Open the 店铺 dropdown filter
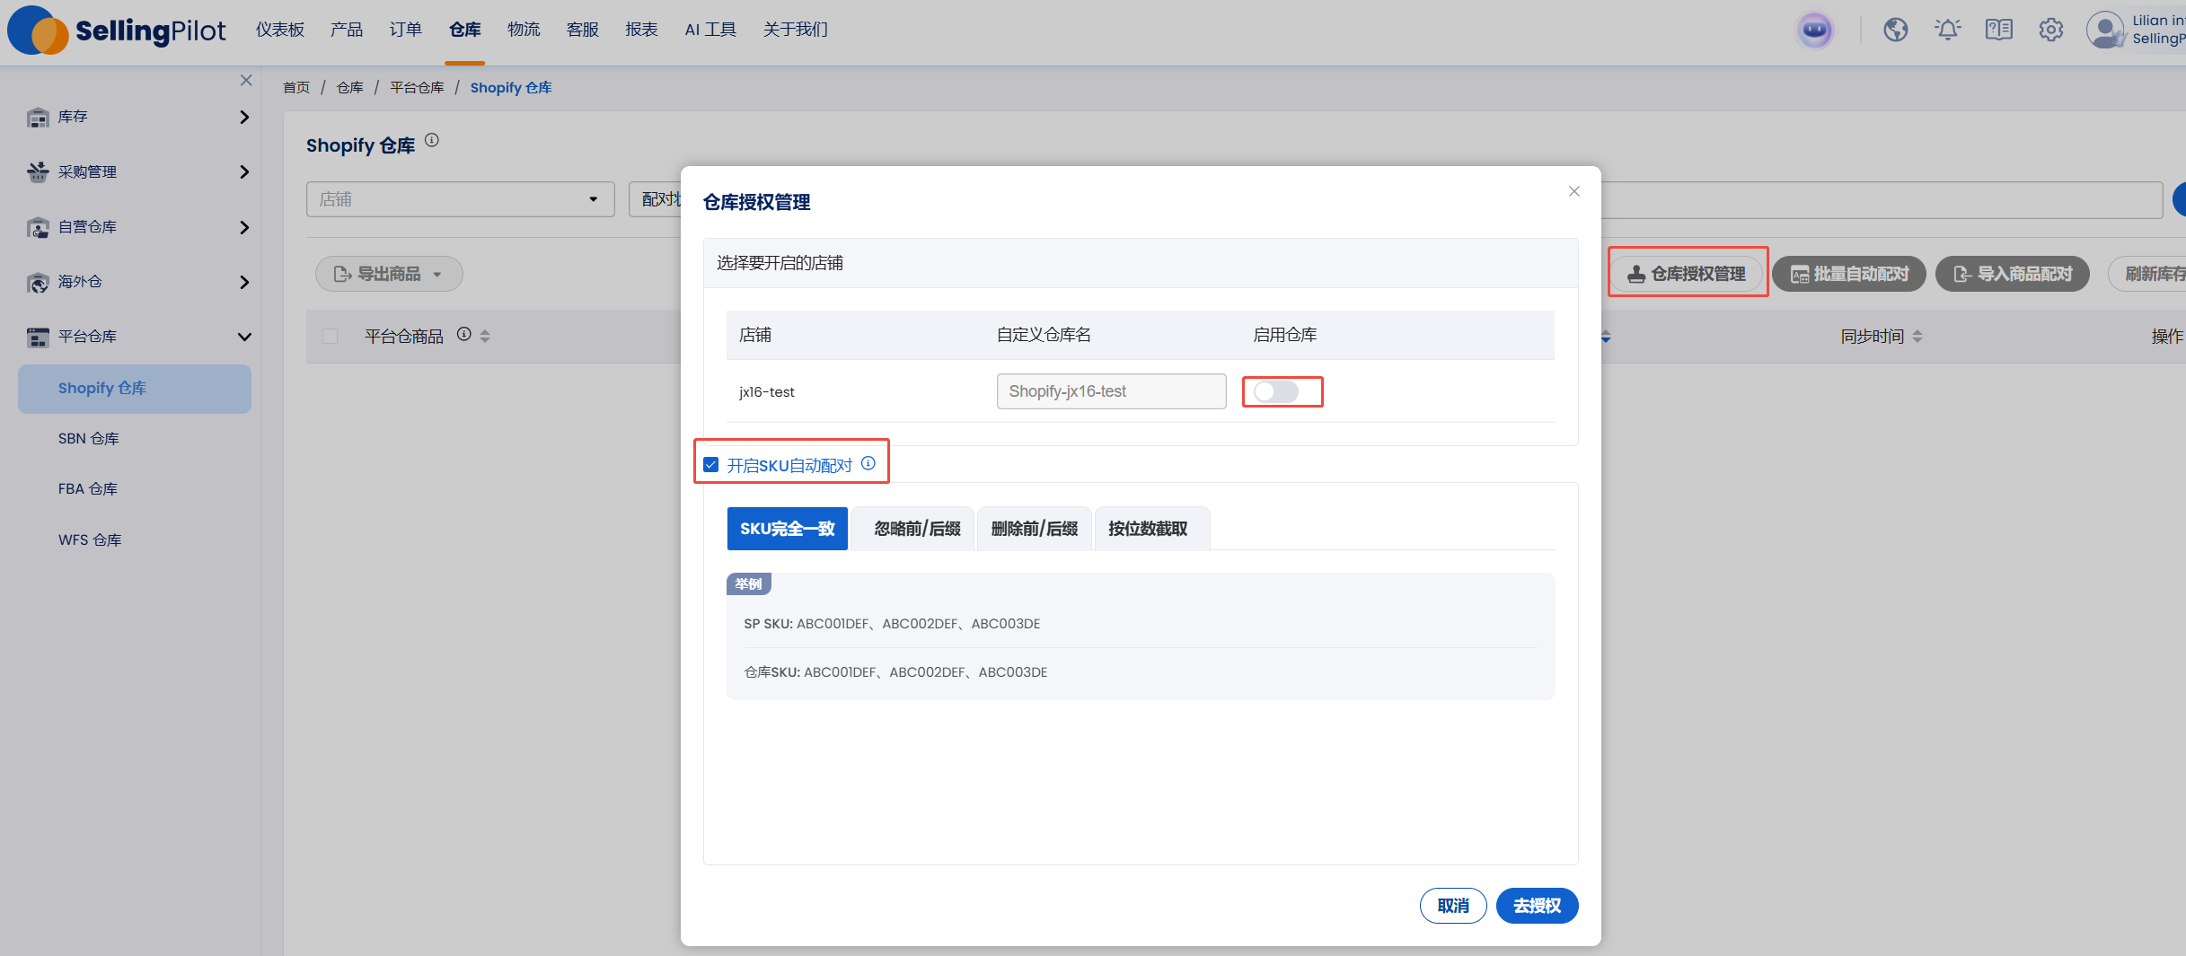 point(460,199)
